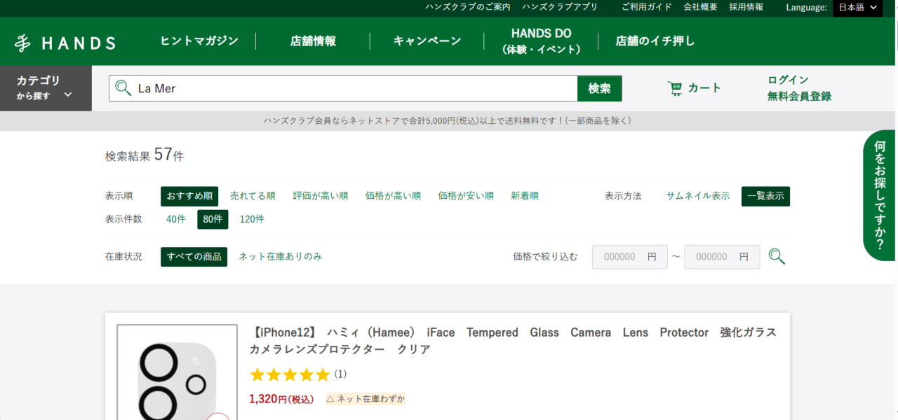Show 40件 per page
The image size is (898, 420).
click(x=176, y=219)
